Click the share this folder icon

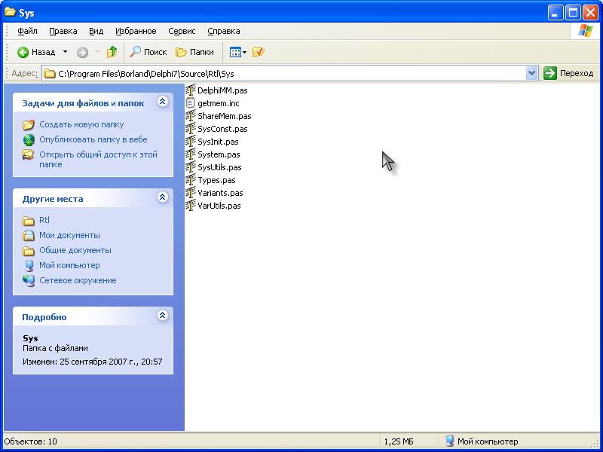pyautogui.click(x=29, y=155)
